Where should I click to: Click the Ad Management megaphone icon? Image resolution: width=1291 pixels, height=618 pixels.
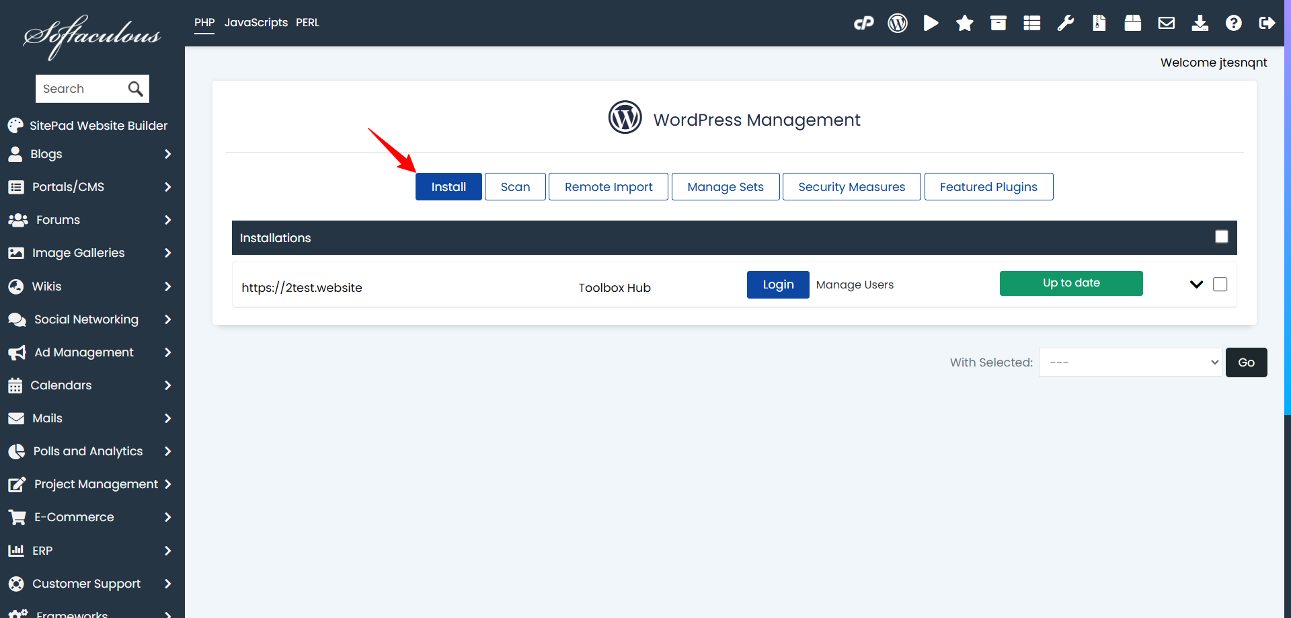point(17,352)
